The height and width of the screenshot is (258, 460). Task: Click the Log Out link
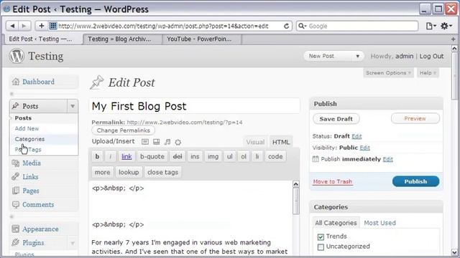pyautogui.click(x=431, y=56)
